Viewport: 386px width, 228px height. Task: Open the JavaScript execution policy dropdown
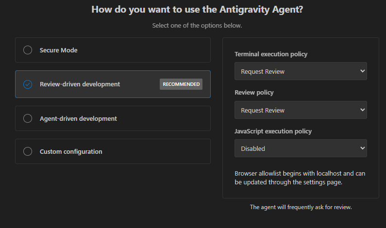pyautogui.click(x=300, y=148)
